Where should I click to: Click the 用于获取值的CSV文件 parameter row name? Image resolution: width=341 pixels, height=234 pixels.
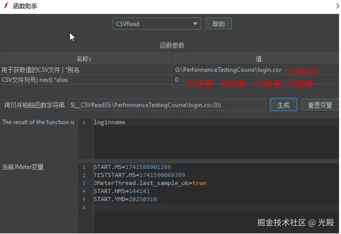[40, 70]
